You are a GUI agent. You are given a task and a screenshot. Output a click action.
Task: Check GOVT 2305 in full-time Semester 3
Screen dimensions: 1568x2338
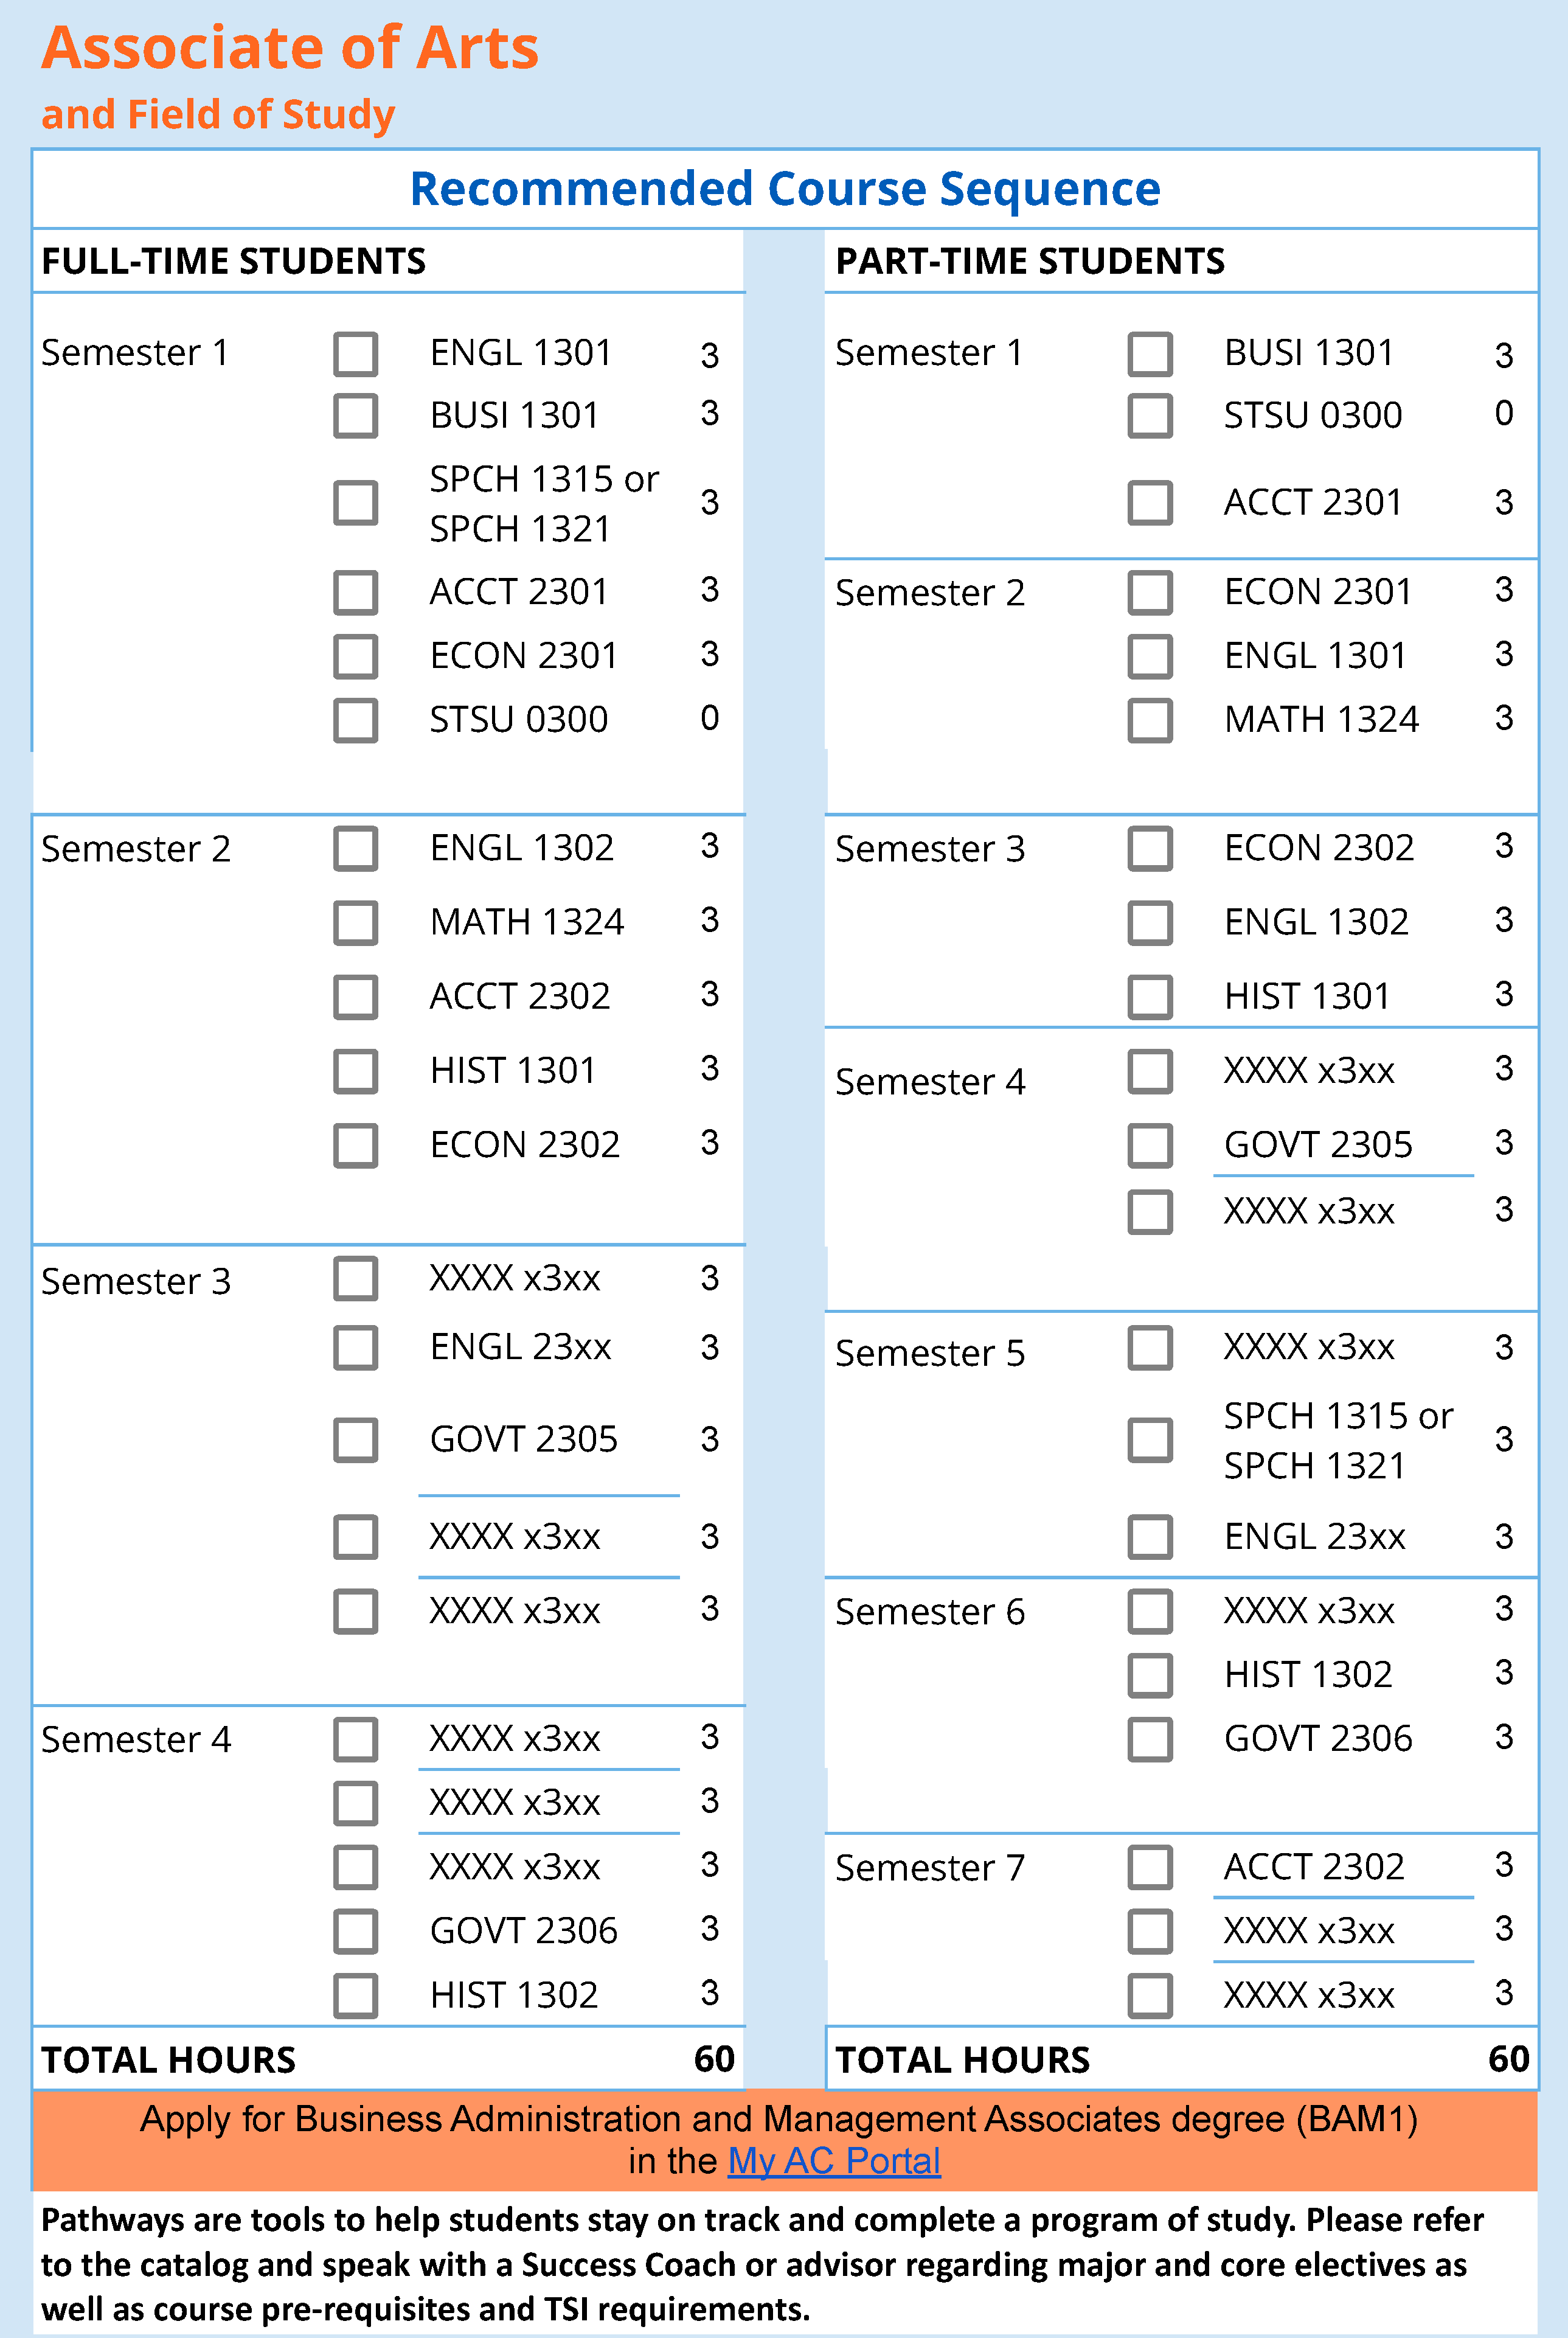(355, 1440)
